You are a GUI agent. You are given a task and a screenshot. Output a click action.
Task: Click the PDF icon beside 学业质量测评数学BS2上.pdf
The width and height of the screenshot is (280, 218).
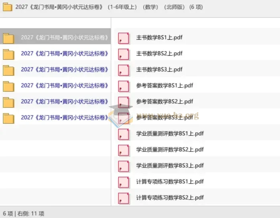(124, 150)
